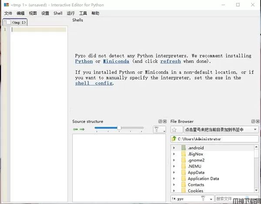Open the Source structure filter funnel menu
The width and height of the screenshot is (261, 204).
pyautogui.click(x=159, y=129)
